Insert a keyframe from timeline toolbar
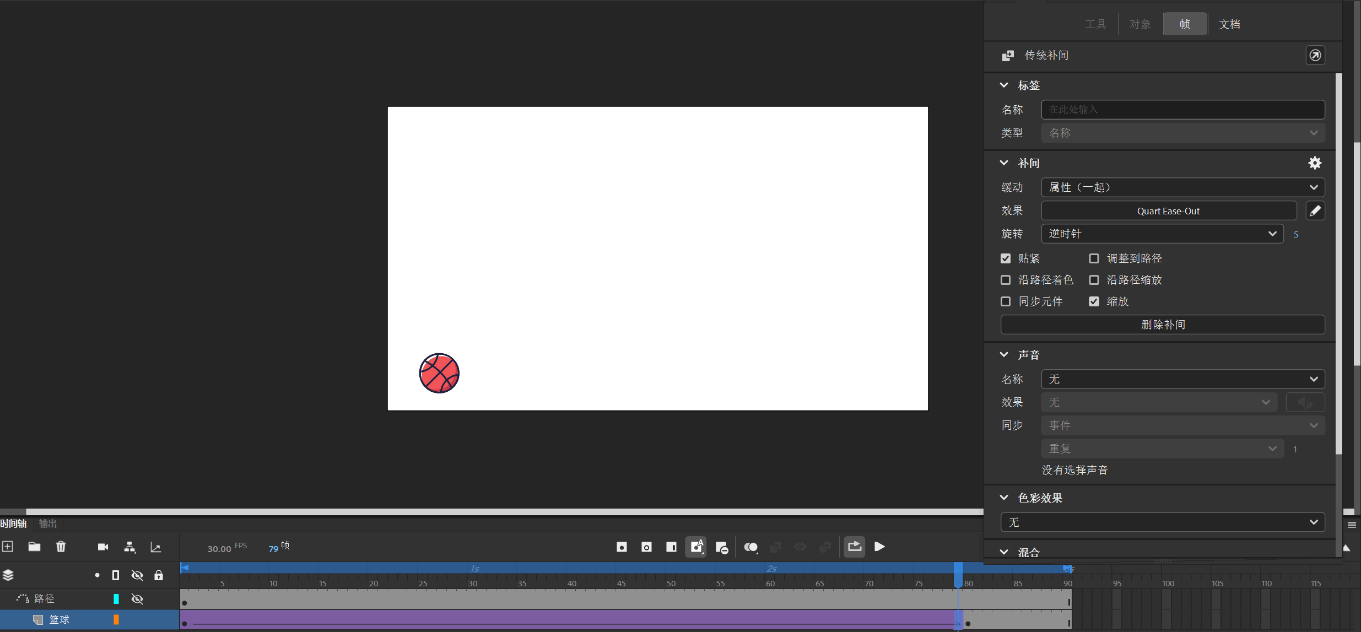This screenshot has width=1361, height=632. (622, 547)
